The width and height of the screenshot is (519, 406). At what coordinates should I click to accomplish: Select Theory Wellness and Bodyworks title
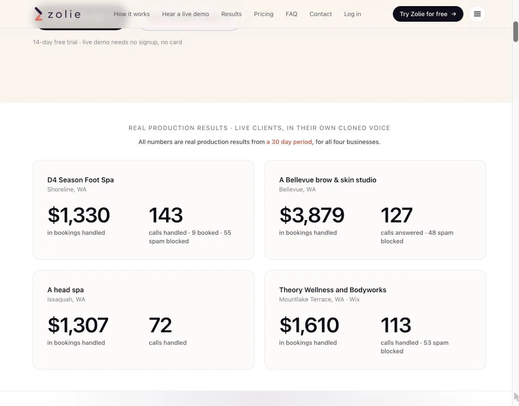(333, 290)
